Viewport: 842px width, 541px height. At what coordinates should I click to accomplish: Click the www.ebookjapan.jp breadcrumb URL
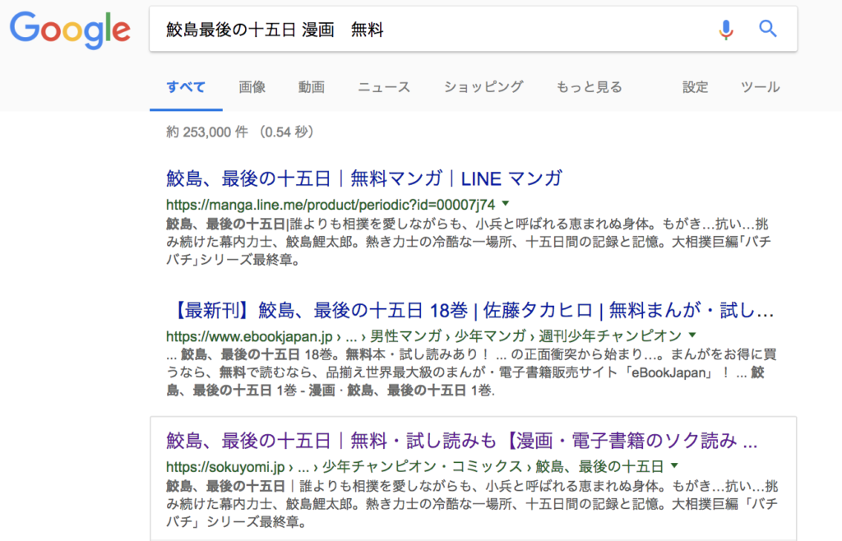tap(423, 336)
